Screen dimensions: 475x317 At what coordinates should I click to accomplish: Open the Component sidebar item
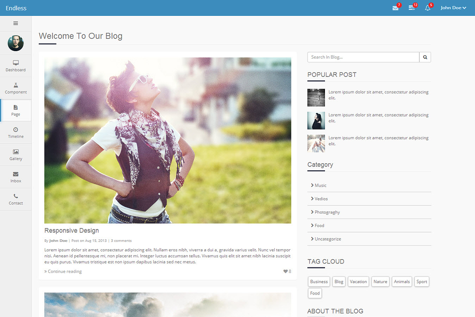tap(16, 88)
